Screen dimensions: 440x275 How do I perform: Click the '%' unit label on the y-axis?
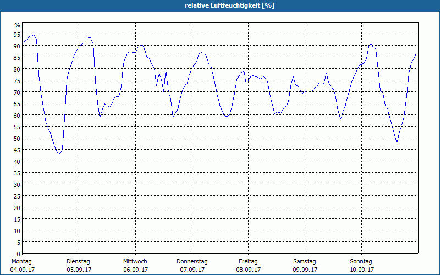coord(18,25)
